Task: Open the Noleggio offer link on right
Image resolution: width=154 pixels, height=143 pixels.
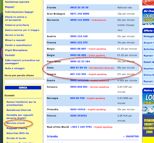Action: click(149, 36)
